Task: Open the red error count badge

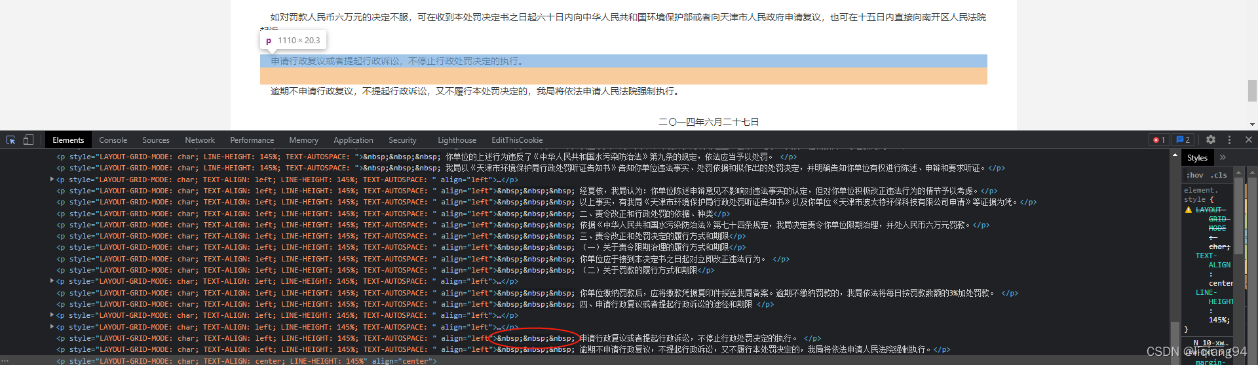Action: tap(1158, 140)
